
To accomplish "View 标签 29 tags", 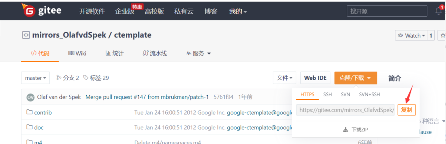I will pyautogui.click(x=96, y=78).
